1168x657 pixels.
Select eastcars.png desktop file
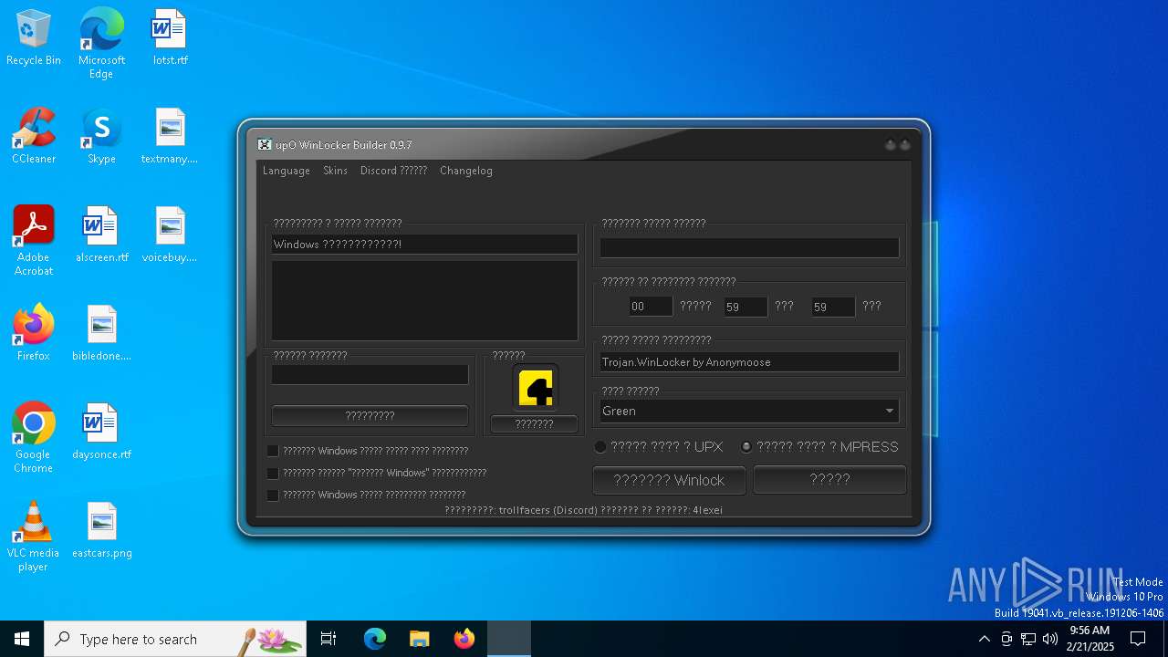[x=101, y=530]
